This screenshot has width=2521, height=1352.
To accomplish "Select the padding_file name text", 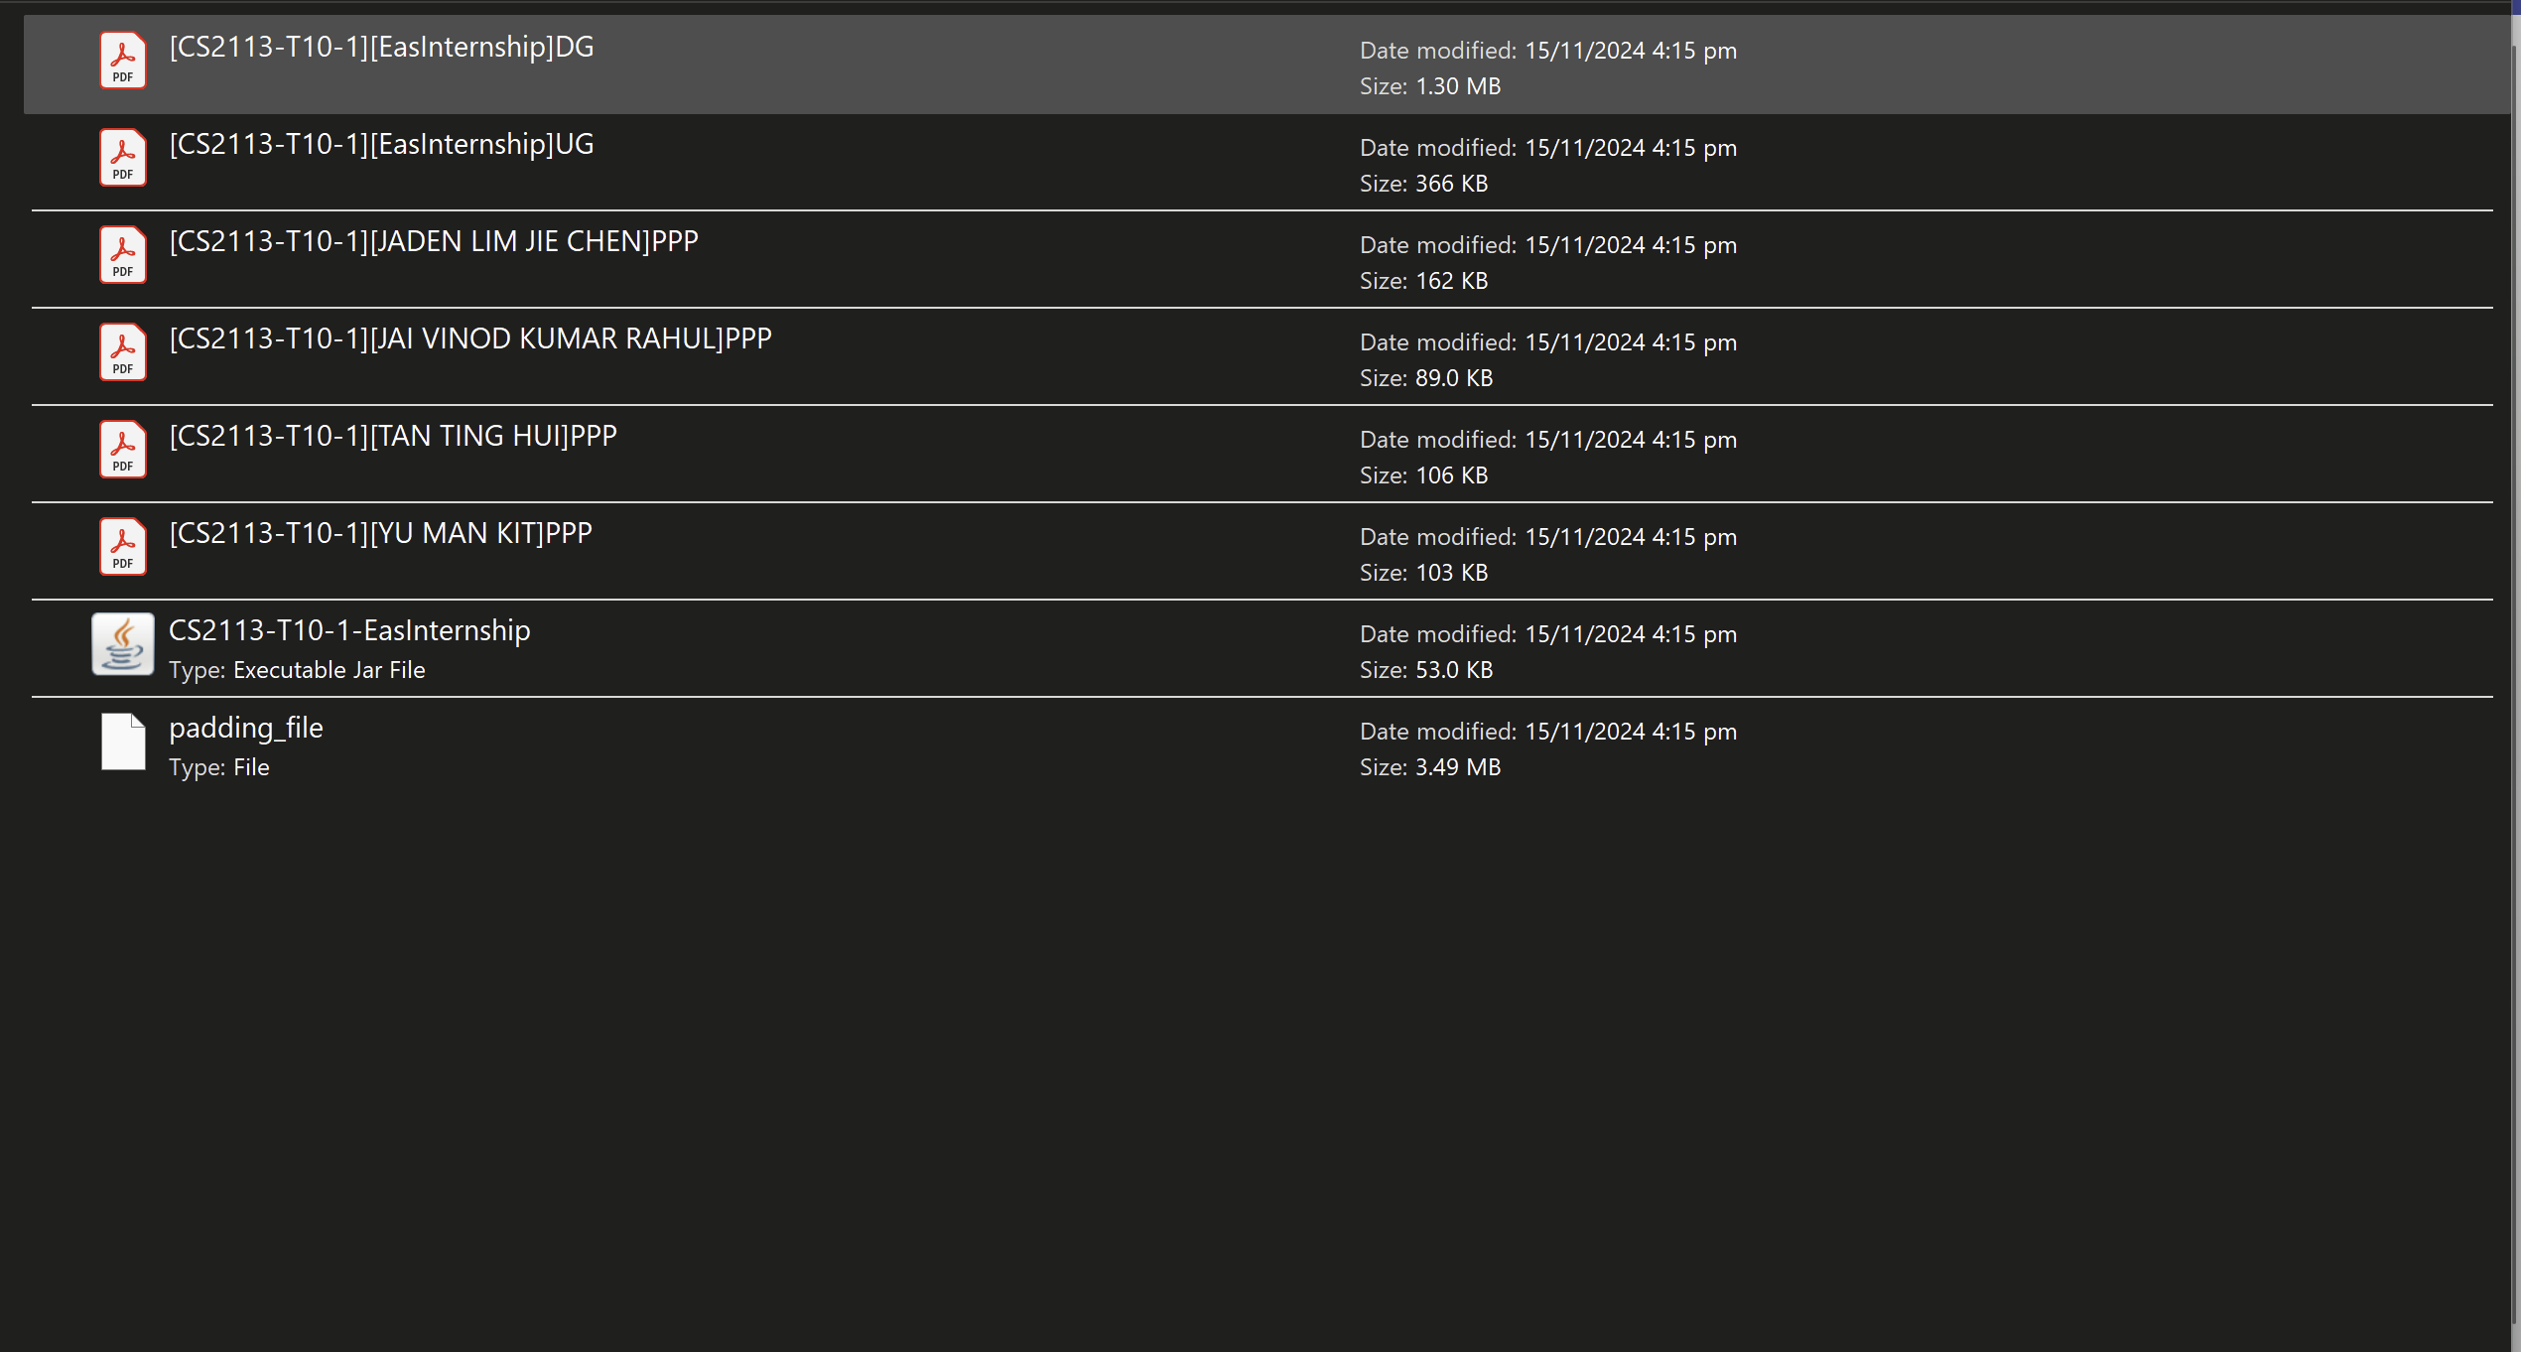I will click(246, 728).
